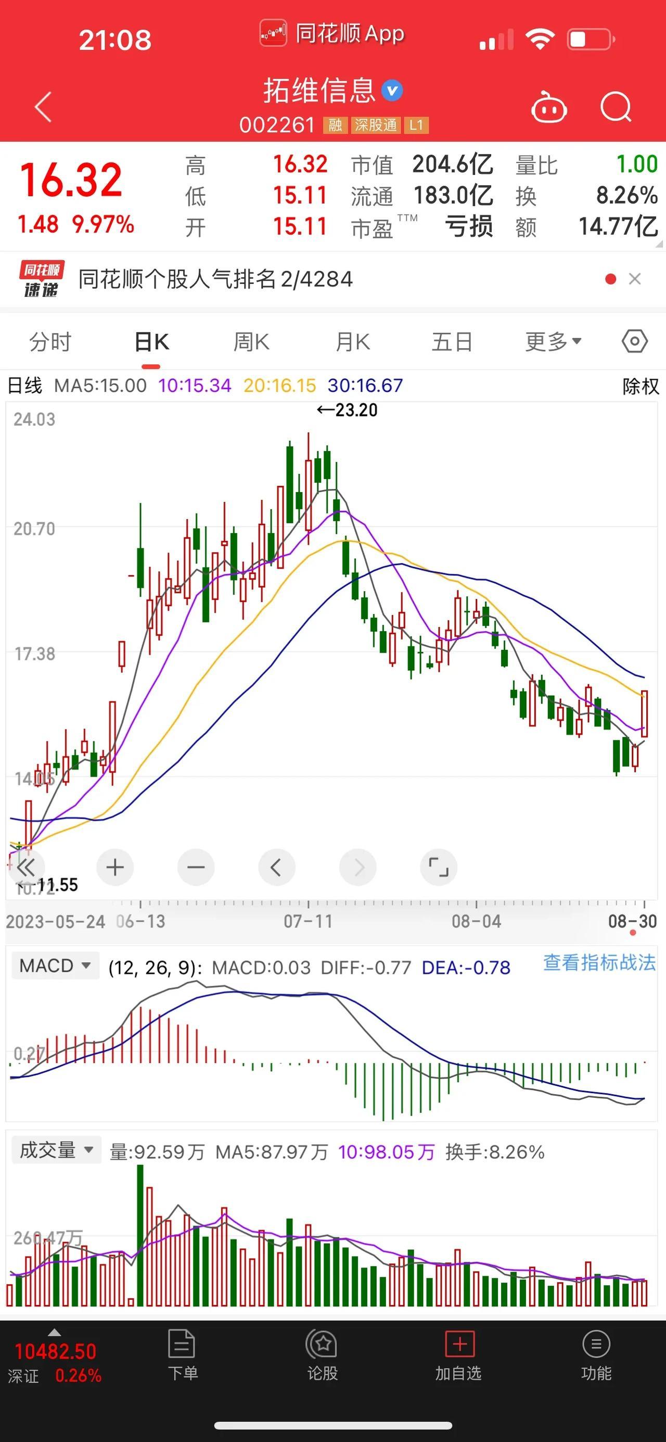Switch to 周K tab
666x1442 pixels.
point(251,342)
